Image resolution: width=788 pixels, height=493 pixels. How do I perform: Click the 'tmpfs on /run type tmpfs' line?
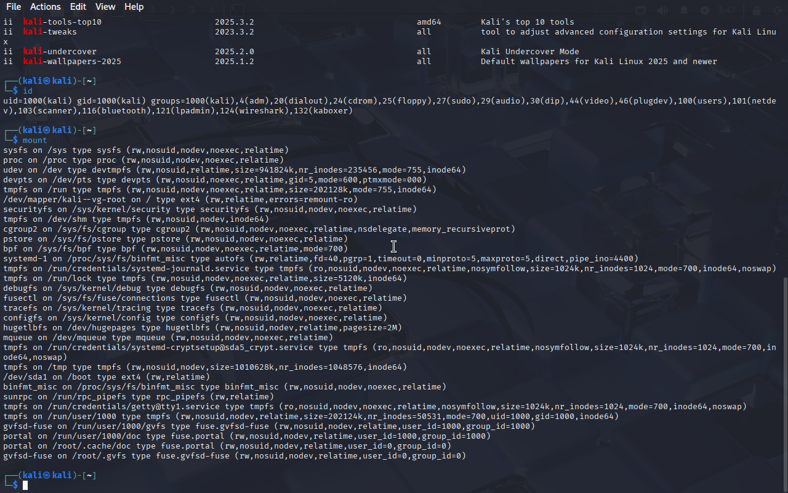tap(220, 190)
